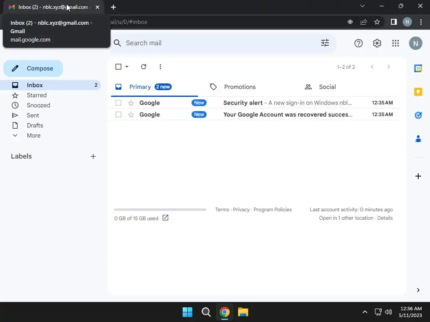Select the account recovered email checkbox
The image size is (430, 322).
tap(118, 115)
